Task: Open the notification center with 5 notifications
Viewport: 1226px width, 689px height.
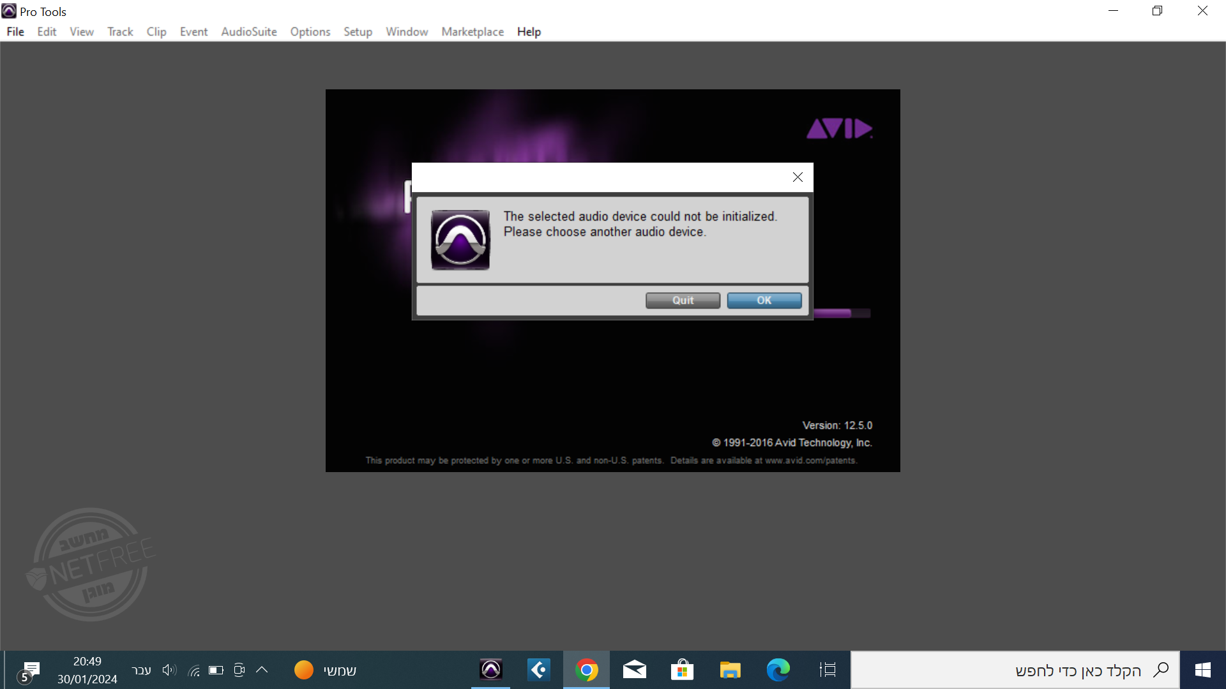Action: click(29, 671)
